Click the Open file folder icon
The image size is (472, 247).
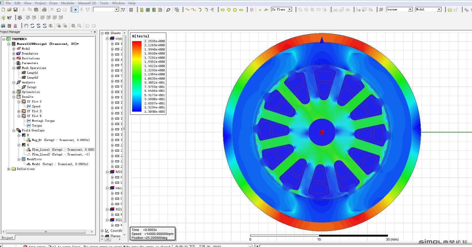tap(9, 10)
